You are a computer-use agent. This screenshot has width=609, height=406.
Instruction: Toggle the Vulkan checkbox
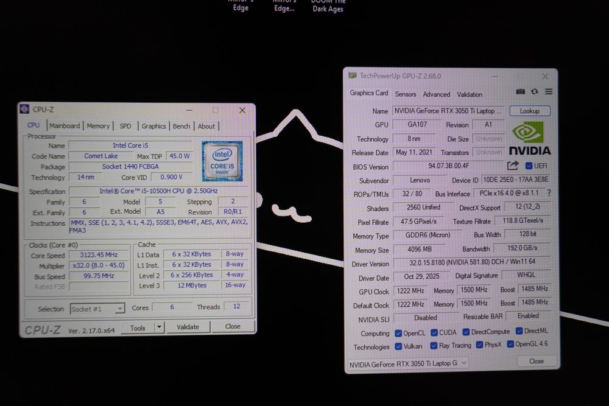click(398, 346)
